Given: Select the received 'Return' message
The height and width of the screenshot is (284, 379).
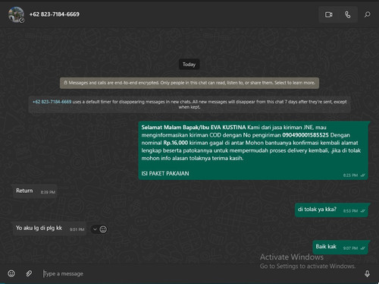Looking at the screenshot, I should [35, 191].
